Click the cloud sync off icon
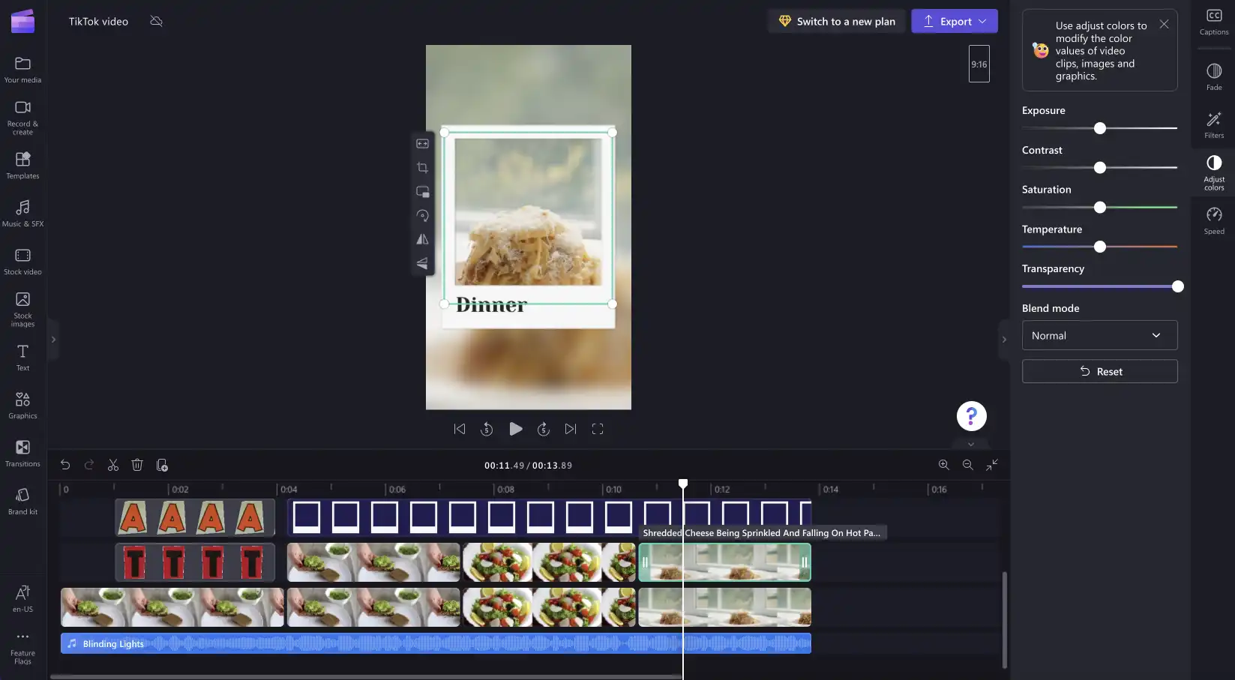Image resolution: width=1235 pixels, height=680 pixels. 156,21
